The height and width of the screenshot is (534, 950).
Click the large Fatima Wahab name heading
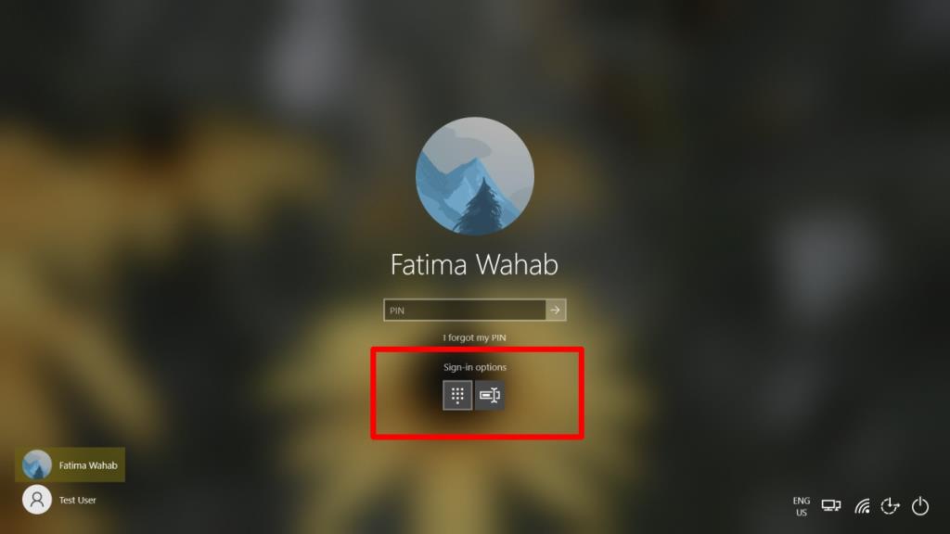[474, 264]
